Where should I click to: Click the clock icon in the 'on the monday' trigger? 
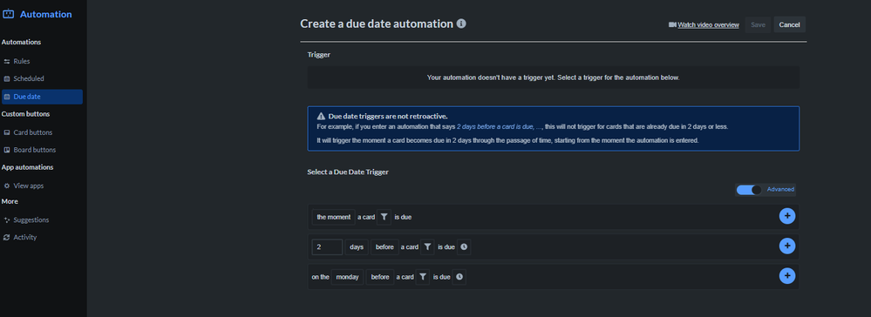[x=459, y=277]
